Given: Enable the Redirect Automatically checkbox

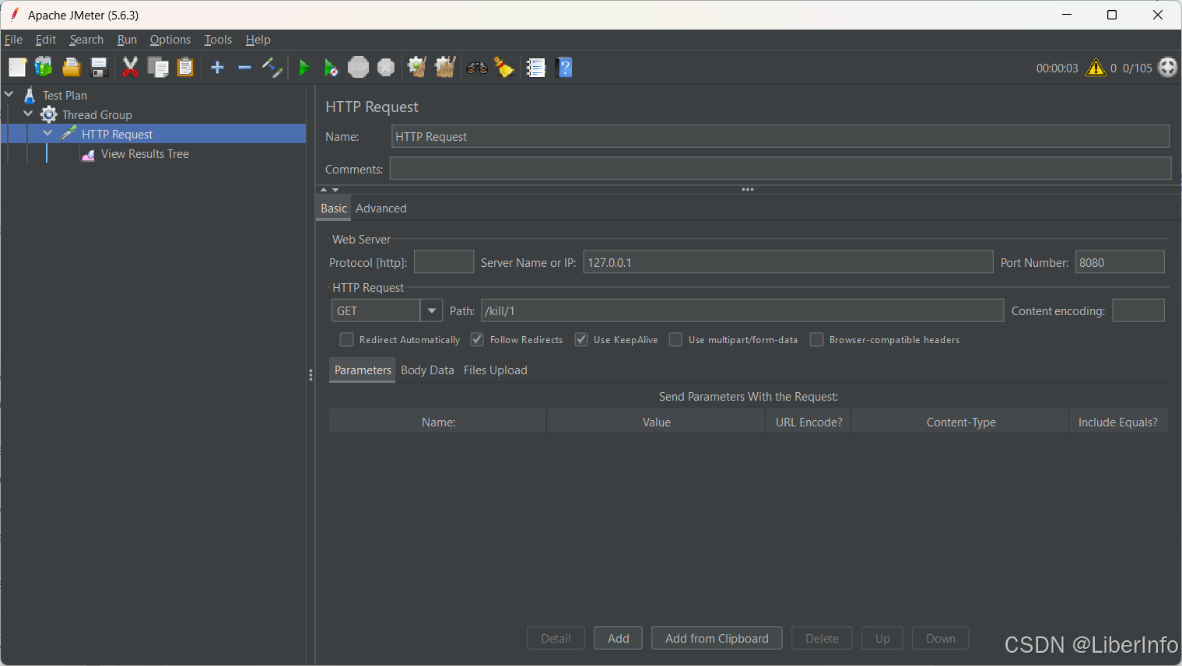Looking at the screenshot, I should [x=347, y=340].
